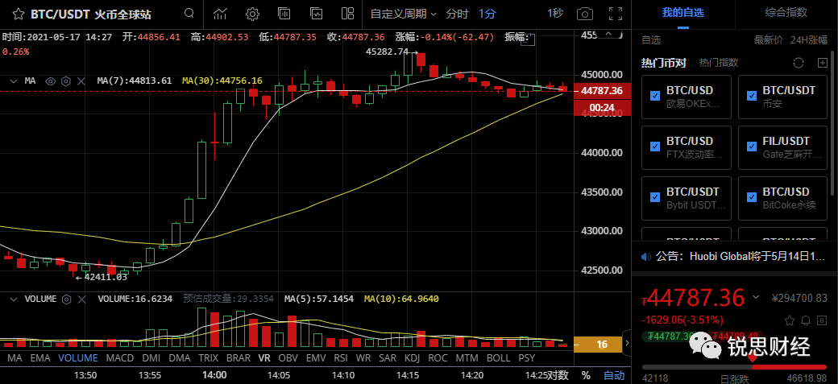Open the symbol search magnifier
Viewport: 838px width, 384px height.
tap(189, 14)
